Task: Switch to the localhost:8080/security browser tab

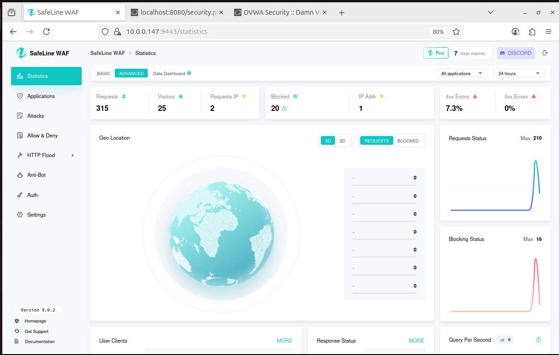Action: [177, 12]
